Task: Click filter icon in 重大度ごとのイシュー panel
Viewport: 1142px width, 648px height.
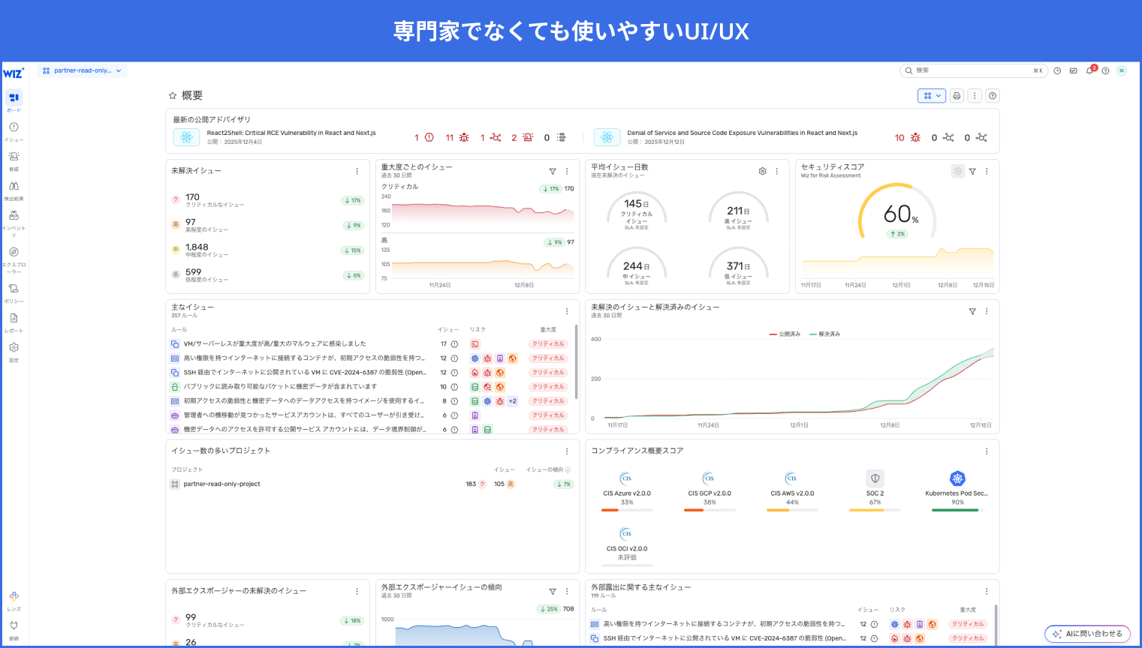Action: pos(553,172)
